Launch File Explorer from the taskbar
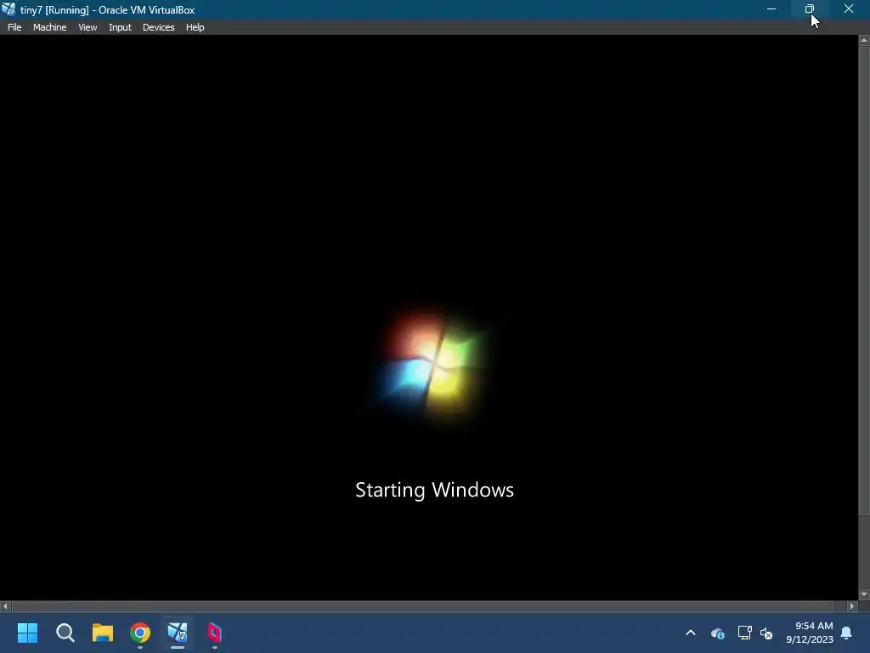The image size is (870, 653). pyautogui.click(x=103, y=633)
